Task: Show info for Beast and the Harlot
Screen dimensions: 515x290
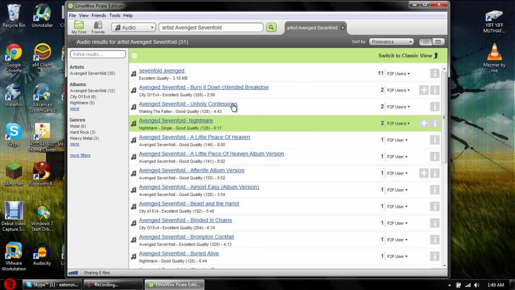Action: (435, 206)
